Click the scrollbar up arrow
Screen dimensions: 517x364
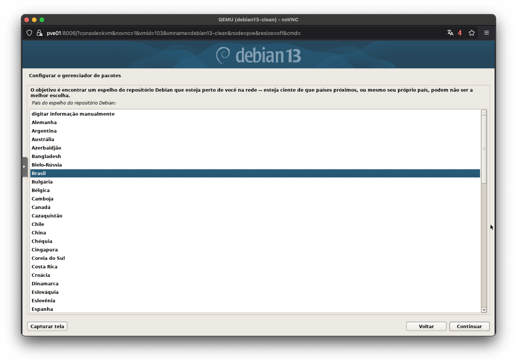point(484,113)
